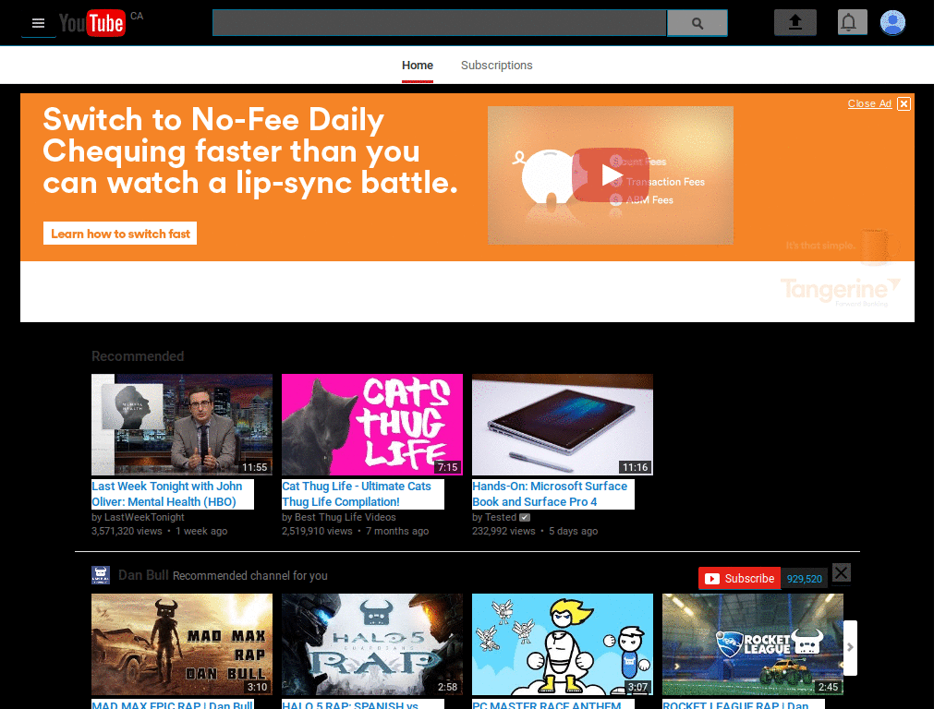
Task: Open the hamburger guide menu
Action: click(x=38, y=23)
